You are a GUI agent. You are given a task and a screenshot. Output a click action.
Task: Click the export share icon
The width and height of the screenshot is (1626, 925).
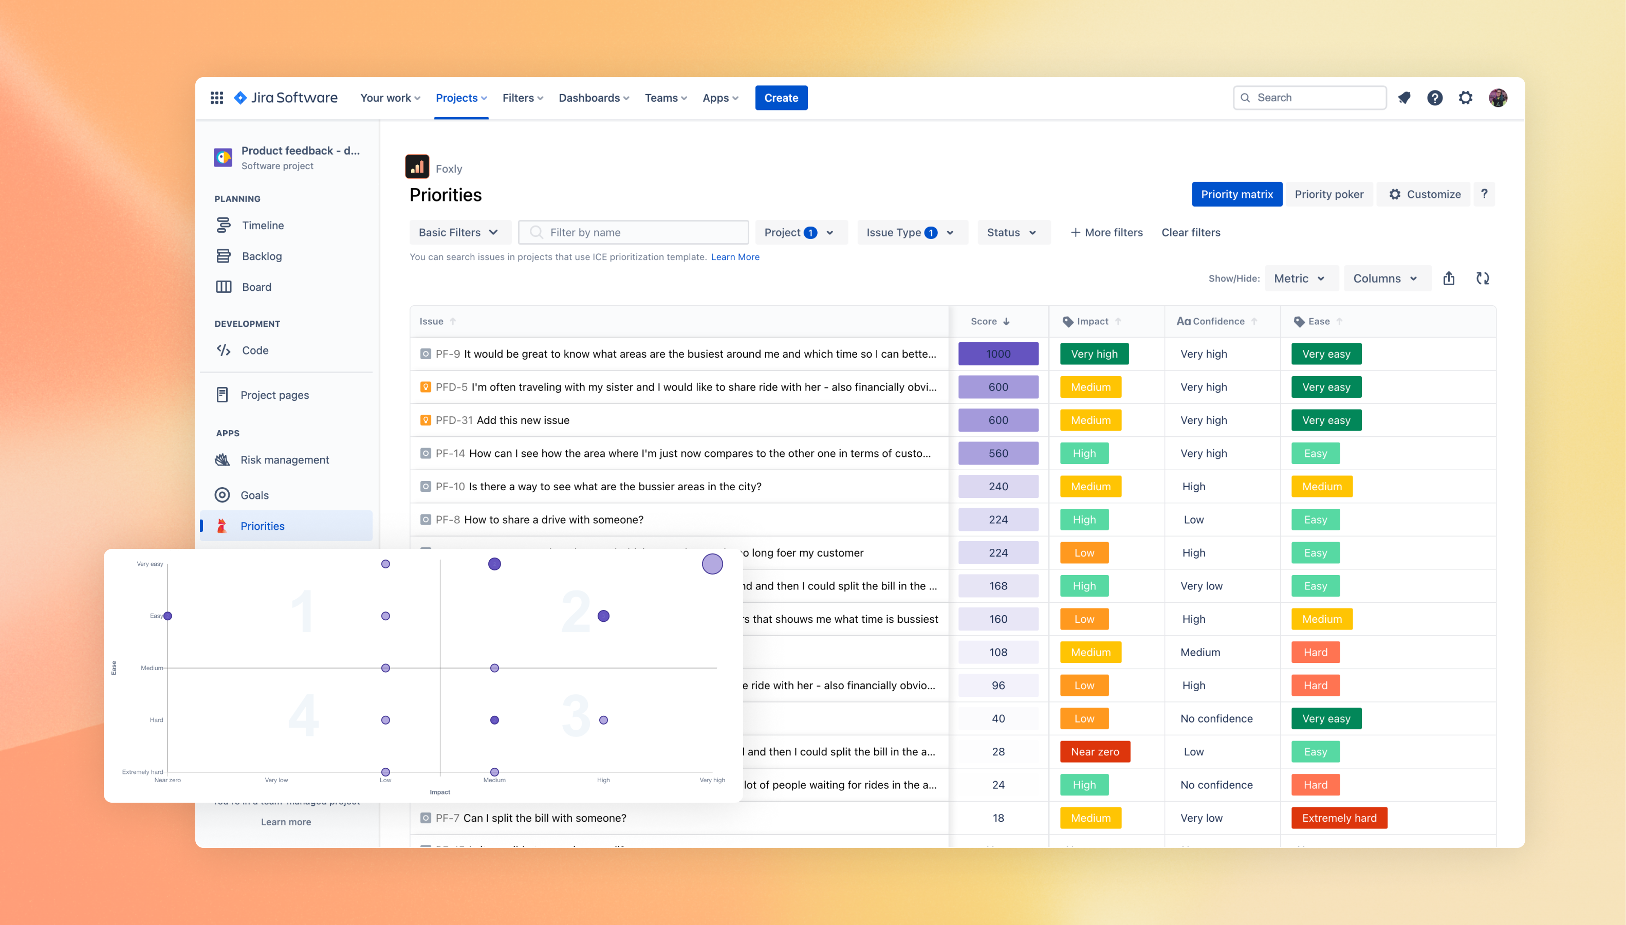(x=1449, y=278)
